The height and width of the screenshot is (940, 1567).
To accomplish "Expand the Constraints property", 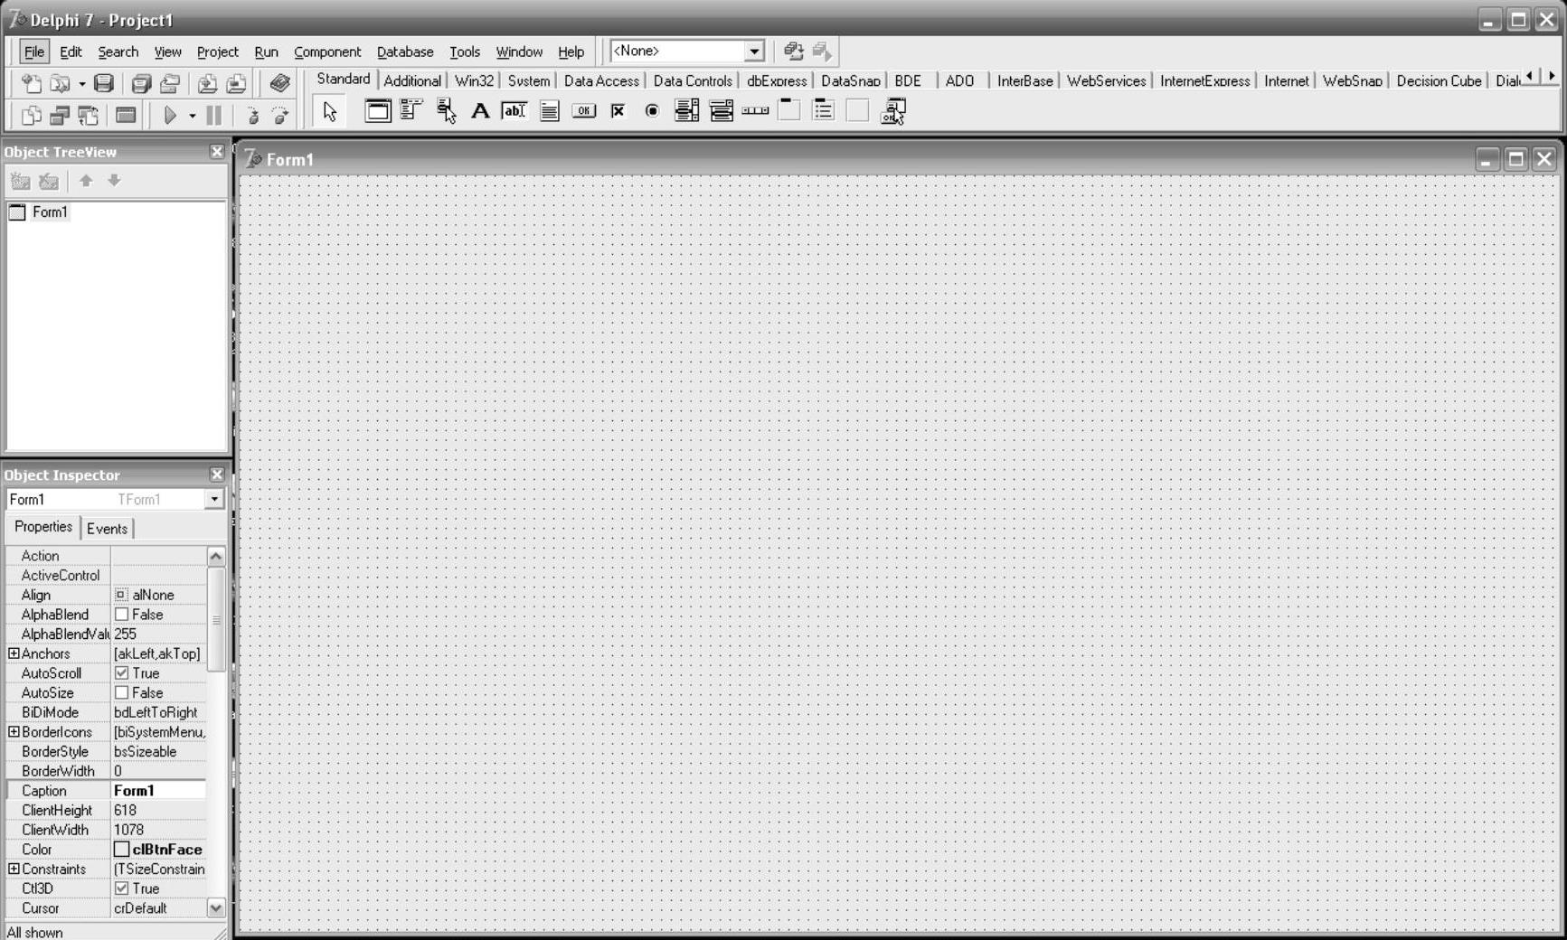I will click(x=14, y=869).
